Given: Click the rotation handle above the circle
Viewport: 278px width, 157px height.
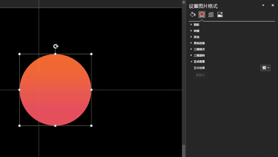Looking at the screenshot, I should (56, 46).
